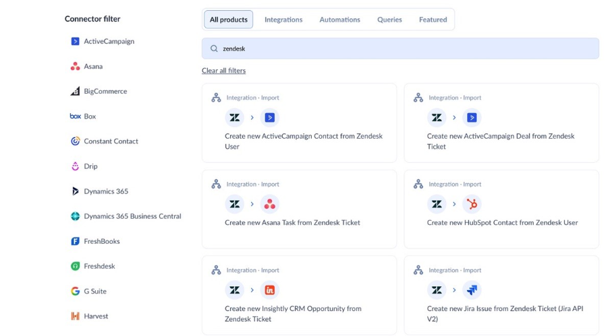The height and width of the screenshot is (336, 608).
Task: Select the All products tab
Action: click(x=228, y=20)
